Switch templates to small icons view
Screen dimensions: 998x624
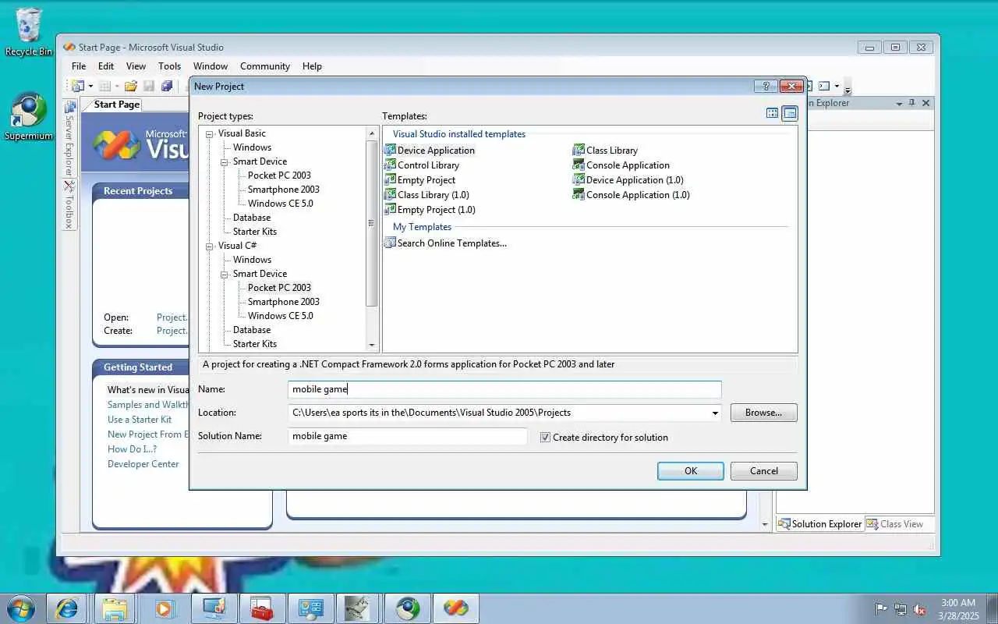[x=790, y=114]
